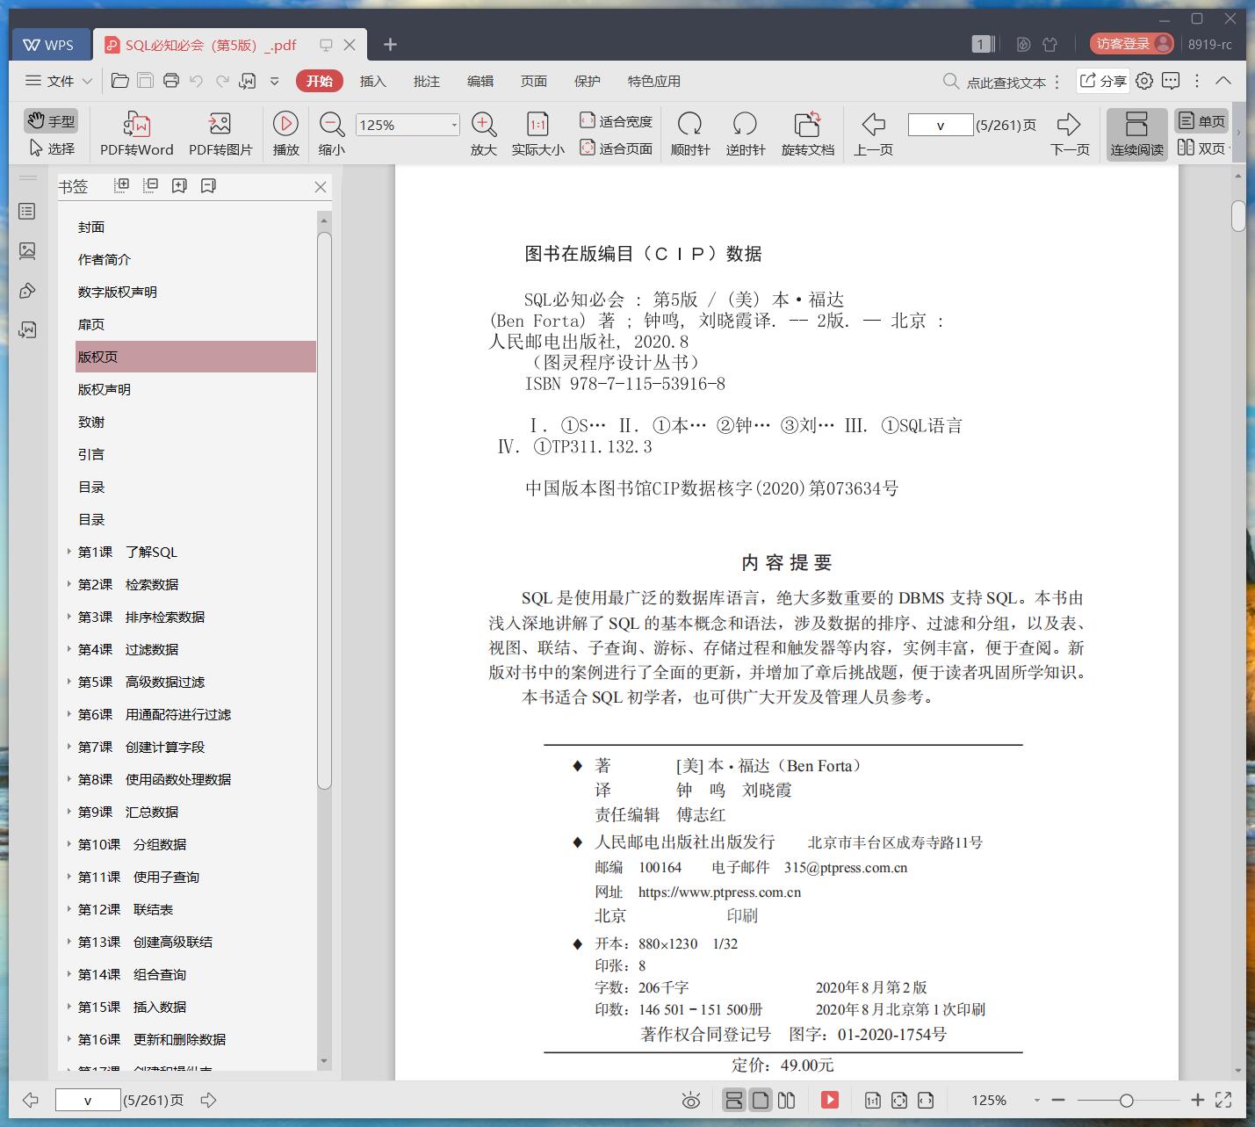Open the bottom image-with-curve icon in left sidebar
Screen dimensions: 1255x1127
27,330
